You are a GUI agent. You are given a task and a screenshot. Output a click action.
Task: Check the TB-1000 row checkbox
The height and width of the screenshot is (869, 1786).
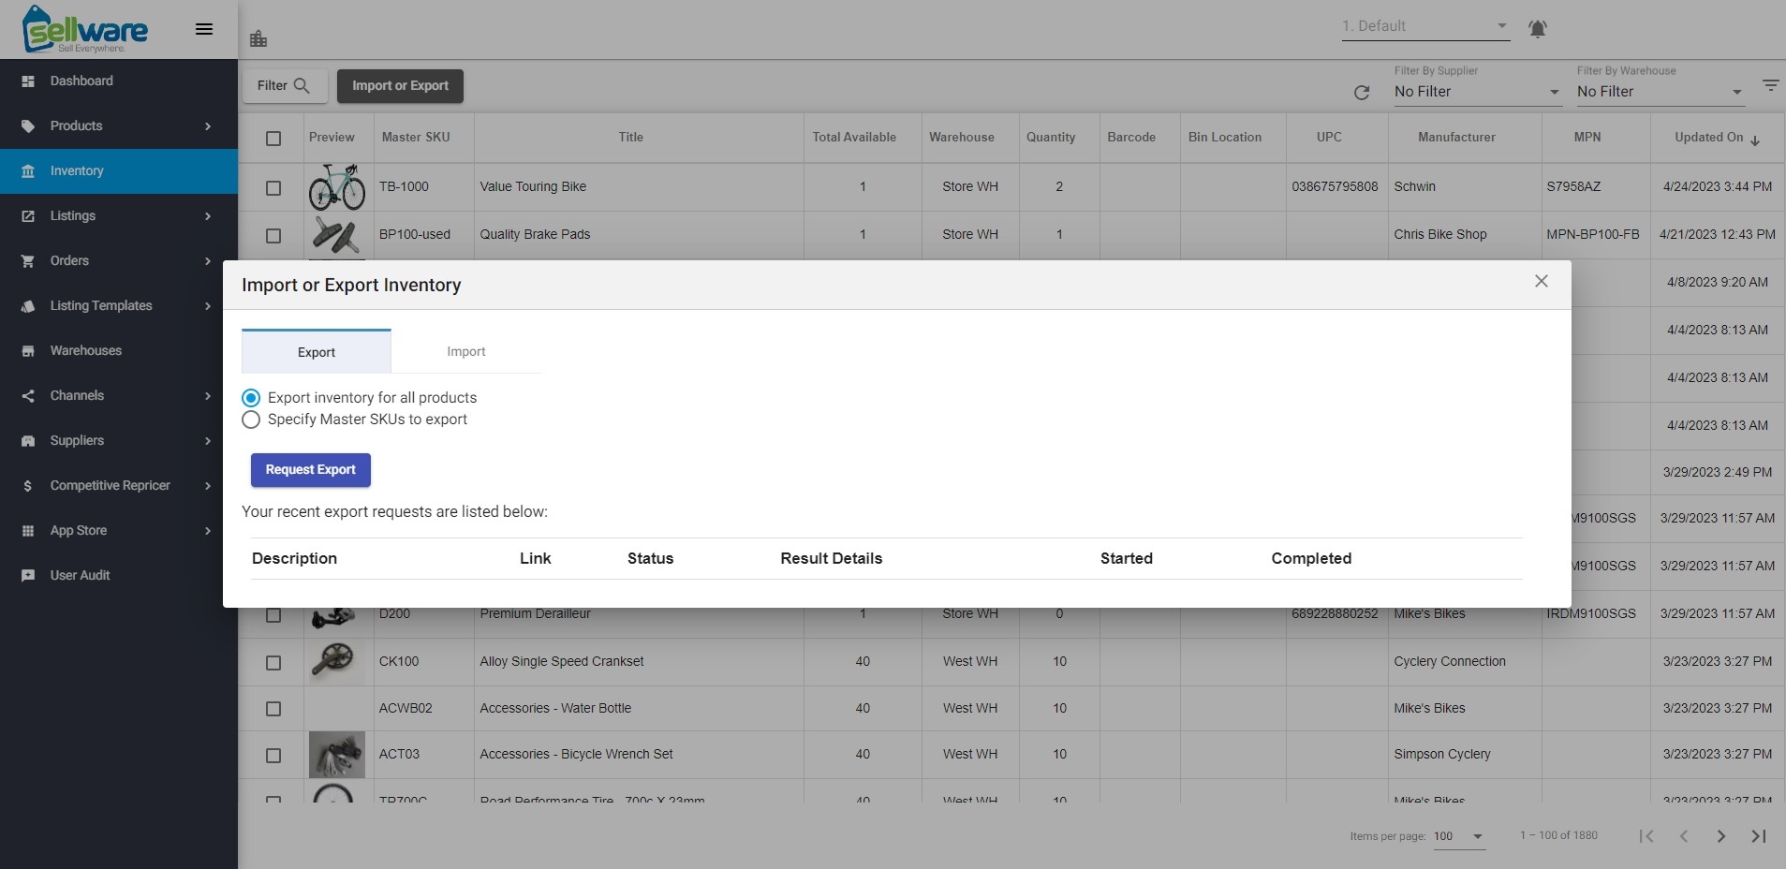(273, 188)
